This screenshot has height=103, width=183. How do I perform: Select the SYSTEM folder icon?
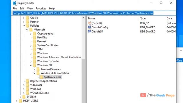click(24, 97)
